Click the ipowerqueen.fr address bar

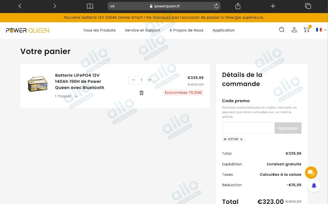(x=164, y=6)
